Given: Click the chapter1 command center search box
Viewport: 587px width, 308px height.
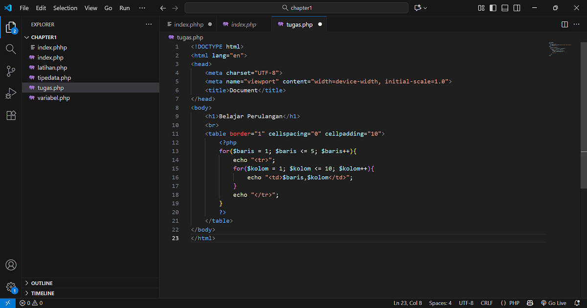Looking at the screenshot, I should click(296, 8).
